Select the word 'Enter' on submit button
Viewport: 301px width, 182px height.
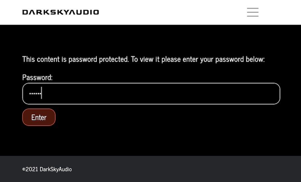[x=39, y=118]
